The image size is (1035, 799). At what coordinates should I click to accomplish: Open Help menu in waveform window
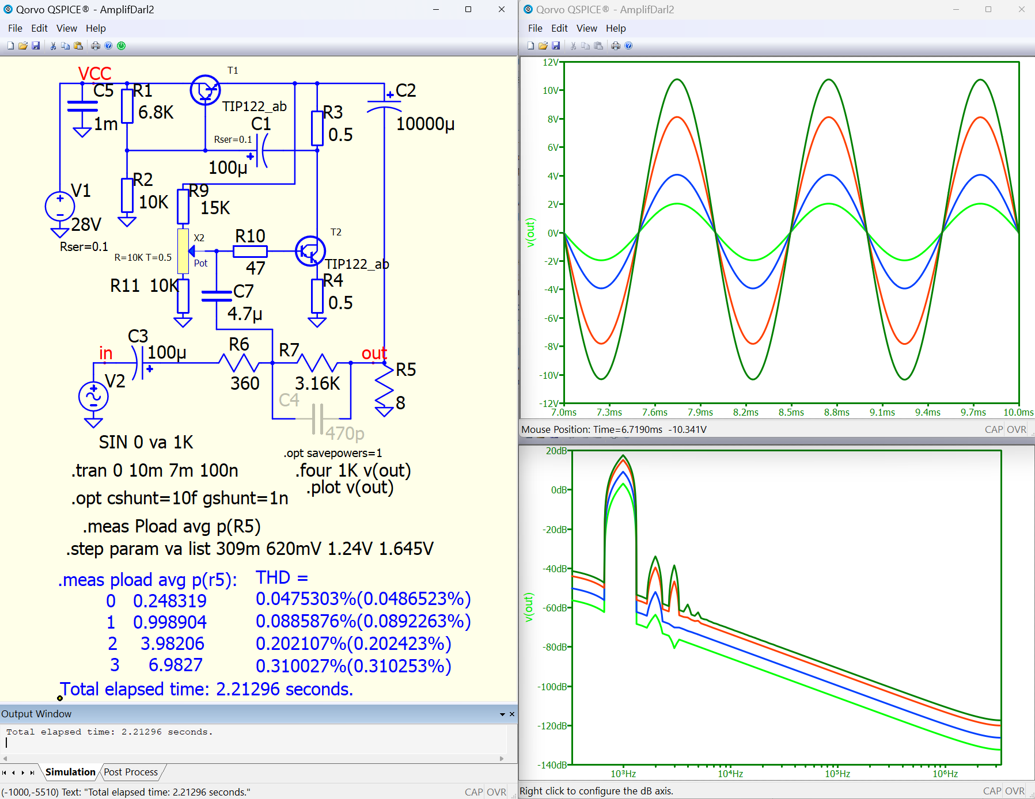[616, 28]
